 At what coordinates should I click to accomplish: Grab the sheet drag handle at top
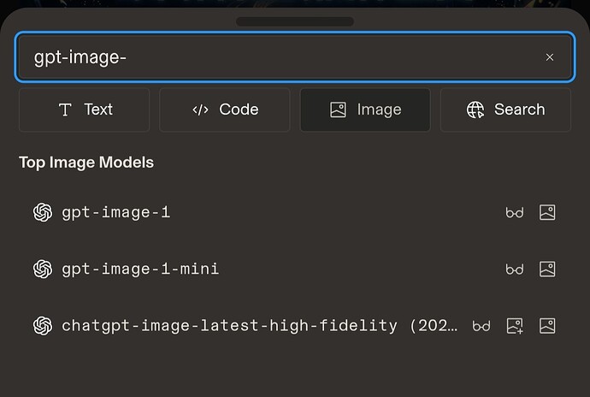(x=295, y=21)
